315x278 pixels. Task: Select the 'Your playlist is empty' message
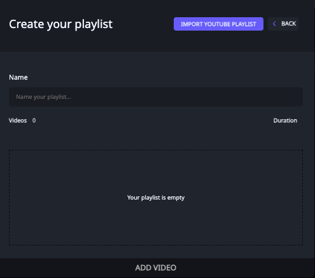click(156, 198)
